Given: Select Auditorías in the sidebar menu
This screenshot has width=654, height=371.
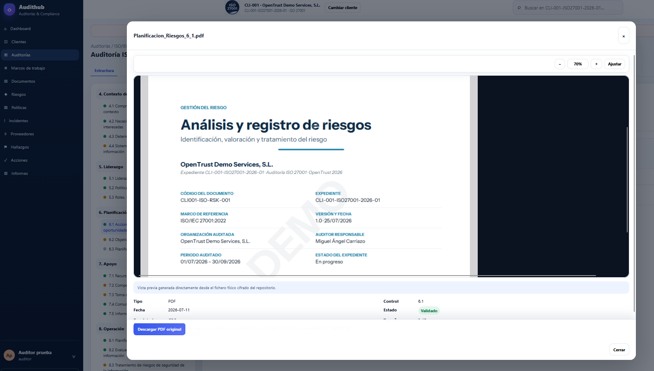Looking at the screenshot, I should click(40, 55).
